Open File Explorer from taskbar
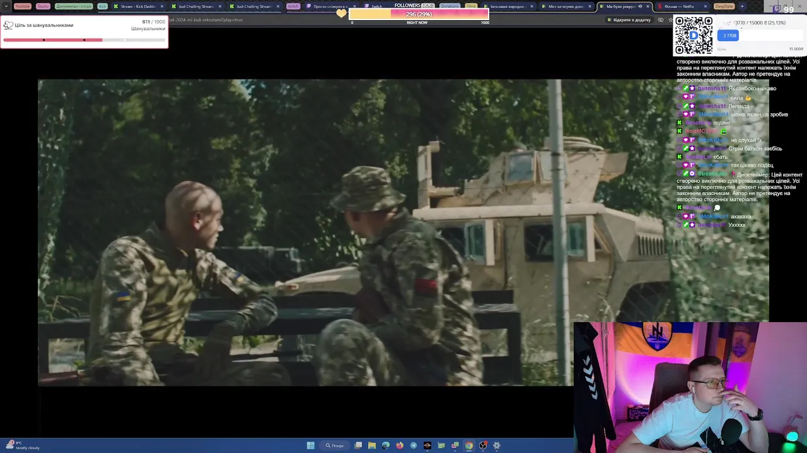 click(x=372, y=445)
